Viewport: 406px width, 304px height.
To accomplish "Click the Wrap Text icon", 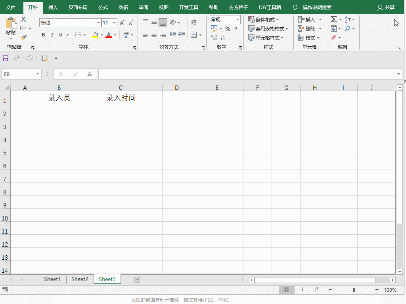I will 193,23.
